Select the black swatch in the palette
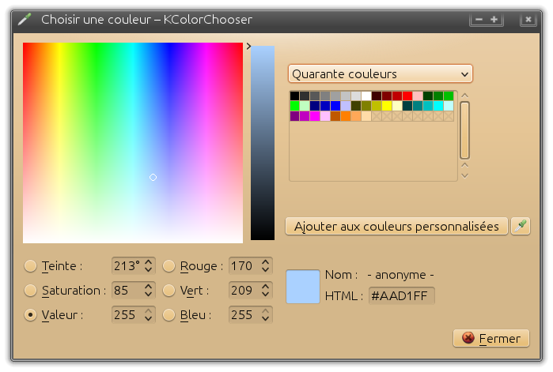Viewport: 553px width, 372px height. pos(295,96)
